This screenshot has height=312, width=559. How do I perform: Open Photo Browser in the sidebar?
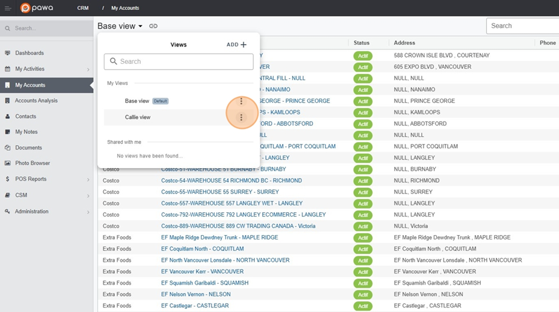point(32,163)
